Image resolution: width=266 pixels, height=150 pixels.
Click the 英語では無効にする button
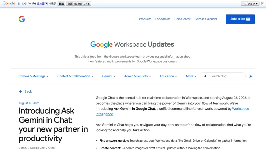79,4
